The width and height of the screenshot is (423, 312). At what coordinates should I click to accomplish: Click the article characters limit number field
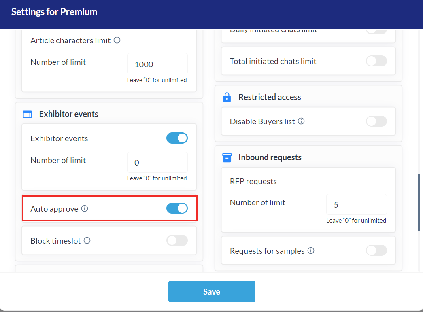click(157, 64)
